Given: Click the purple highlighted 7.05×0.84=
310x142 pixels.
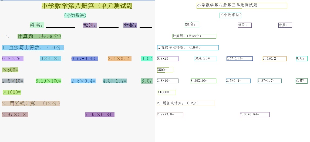Looking at the screenshot, I should [x=100, y=115].
